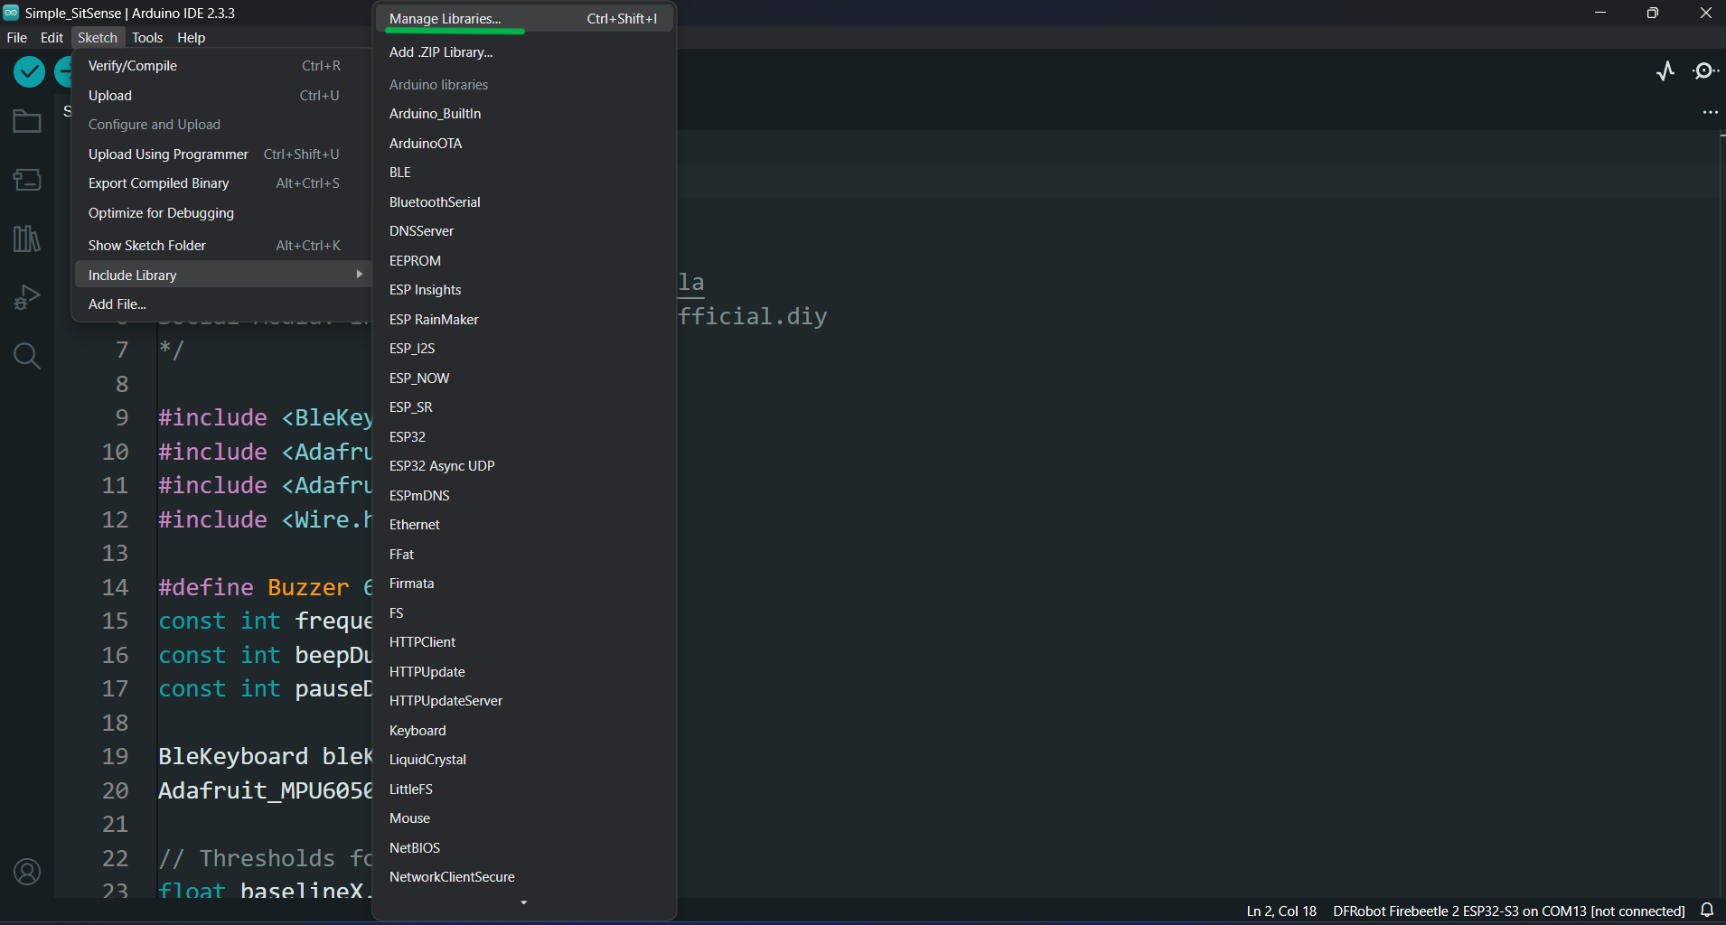Include the Ethernet library

coord(524,525)
